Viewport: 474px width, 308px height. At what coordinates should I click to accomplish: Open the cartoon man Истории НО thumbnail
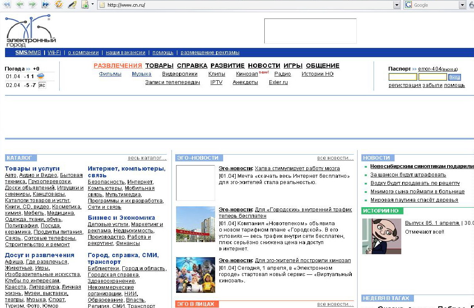point(382,236)
